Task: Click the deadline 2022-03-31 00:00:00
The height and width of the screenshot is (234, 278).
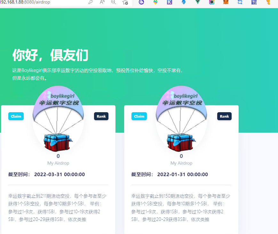Action: [60, 174]
